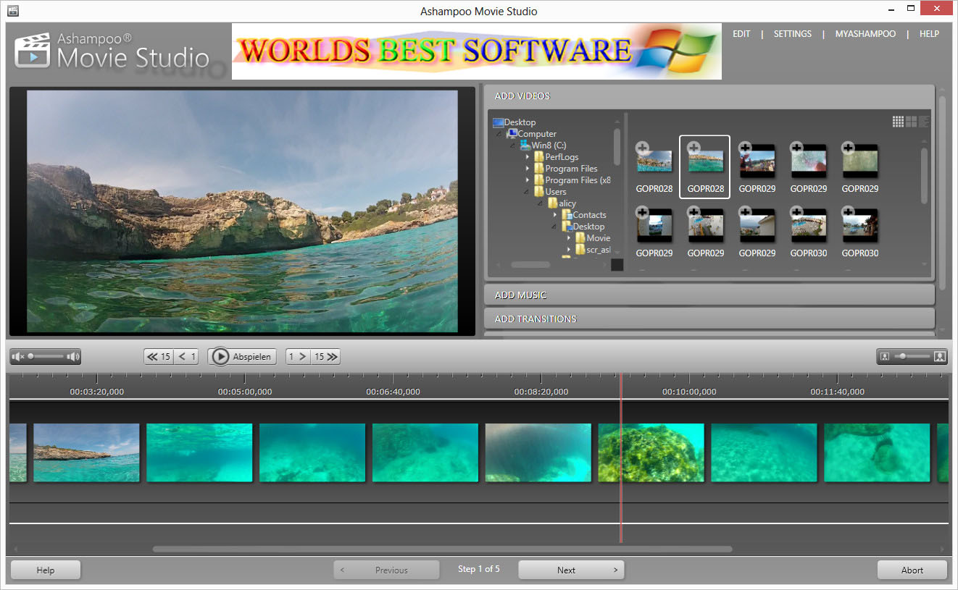The width and height of the screenshot is (958, 590).
Task: Open the EDIT menu
Action: click(741, 33)
